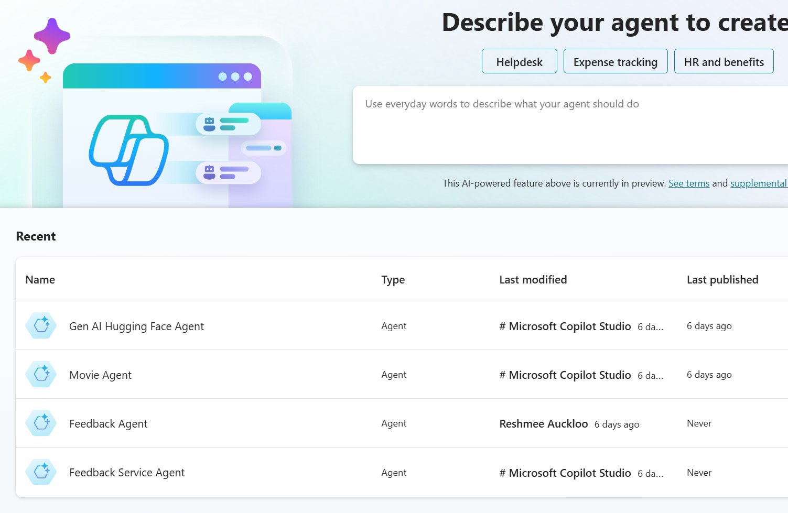Open the Feedback Service Agent entry
The image size is (788, 513).
click(x=127, y=473)
